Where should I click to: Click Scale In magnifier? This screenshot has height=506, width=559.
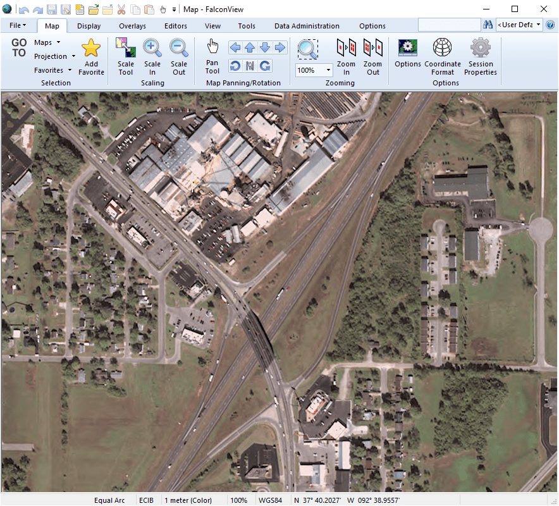(152, 57)
